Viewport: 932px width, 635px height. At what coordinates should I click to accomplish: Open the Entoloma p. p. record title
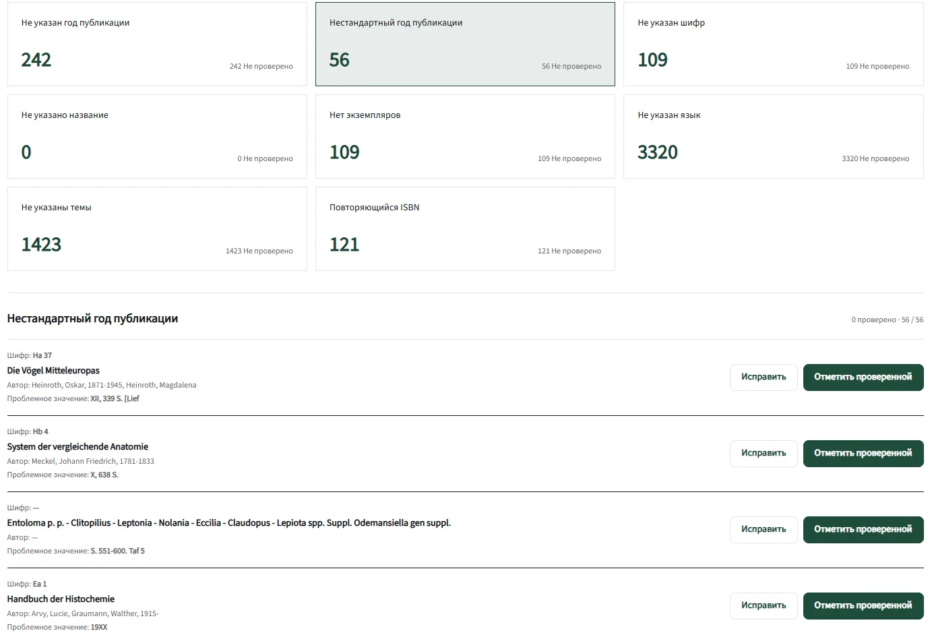click(x=229, y=523)
